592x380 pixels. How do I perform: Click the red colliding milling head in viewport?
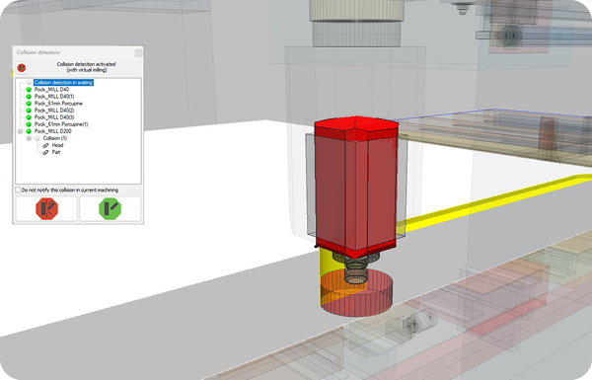click(x=355, y=187)
